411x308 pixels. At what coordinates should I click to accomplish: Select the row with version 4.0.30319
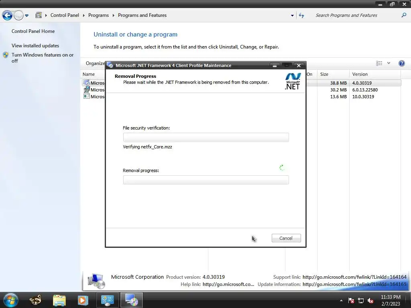point(241,83)
